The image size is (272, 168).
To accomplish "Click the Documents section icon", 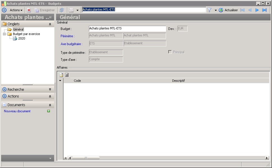I will point(4,105).
